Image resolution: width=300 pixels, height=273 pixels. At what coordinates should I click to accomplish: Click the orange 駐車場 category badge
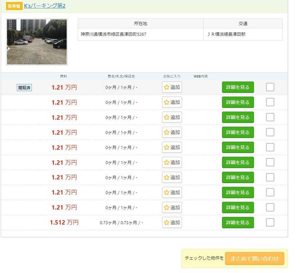(14, 6)
